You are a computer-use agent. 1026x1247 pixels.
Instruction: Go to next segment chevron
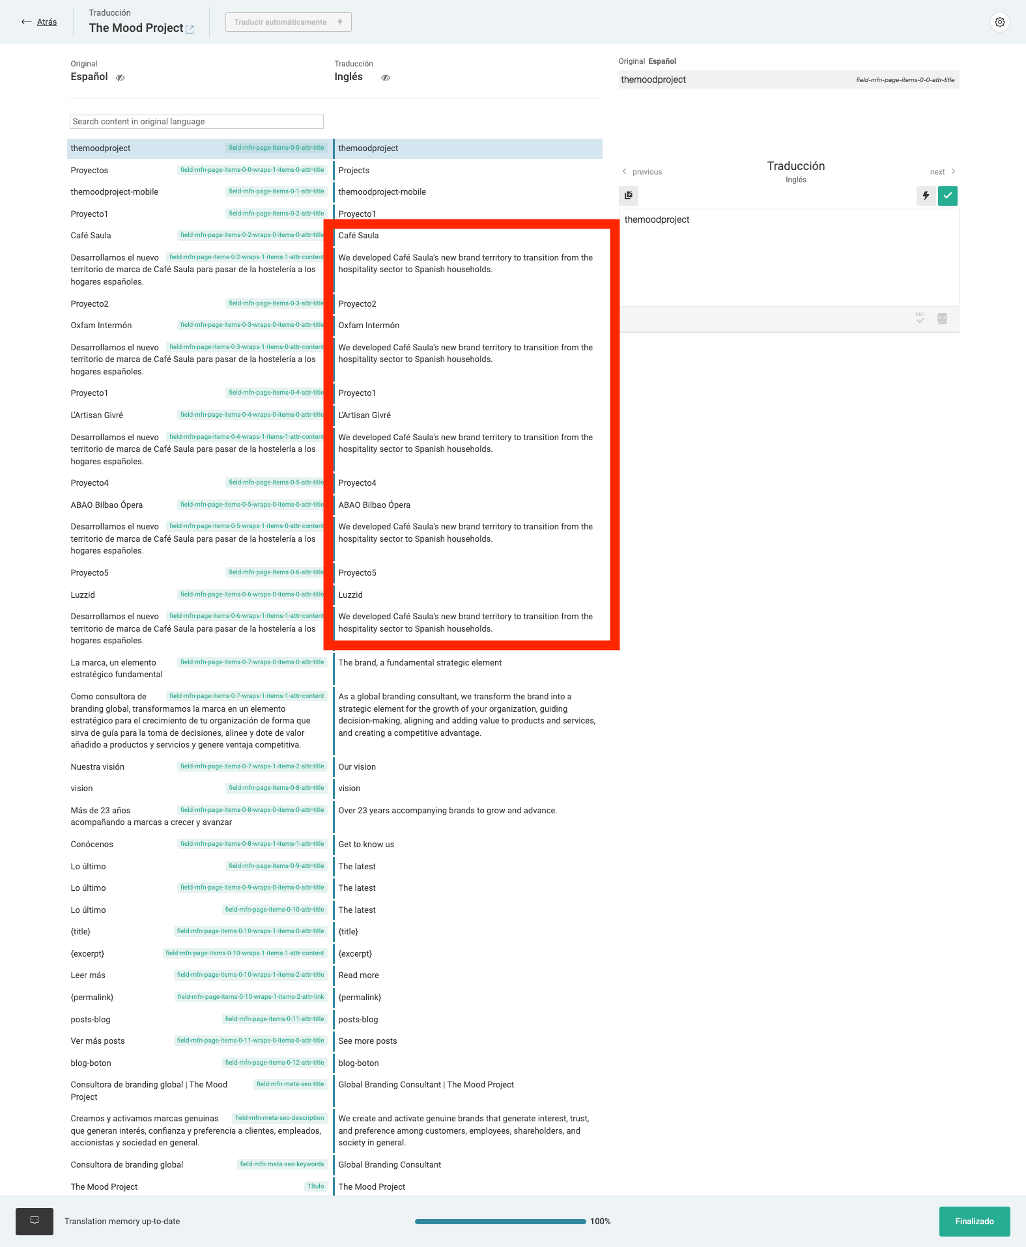[x=953, y=171]
